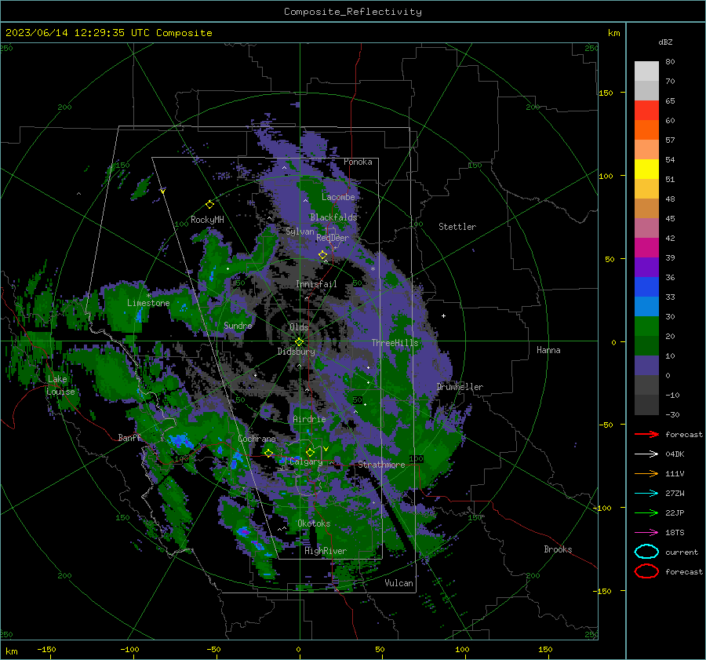Click the Sundre town label
This screenshot has height=660, width=706.
pyautogui.click(x=238, y=325)
